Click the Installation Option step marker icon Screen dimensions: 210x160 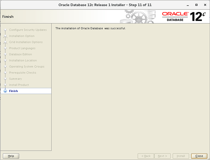5,36
